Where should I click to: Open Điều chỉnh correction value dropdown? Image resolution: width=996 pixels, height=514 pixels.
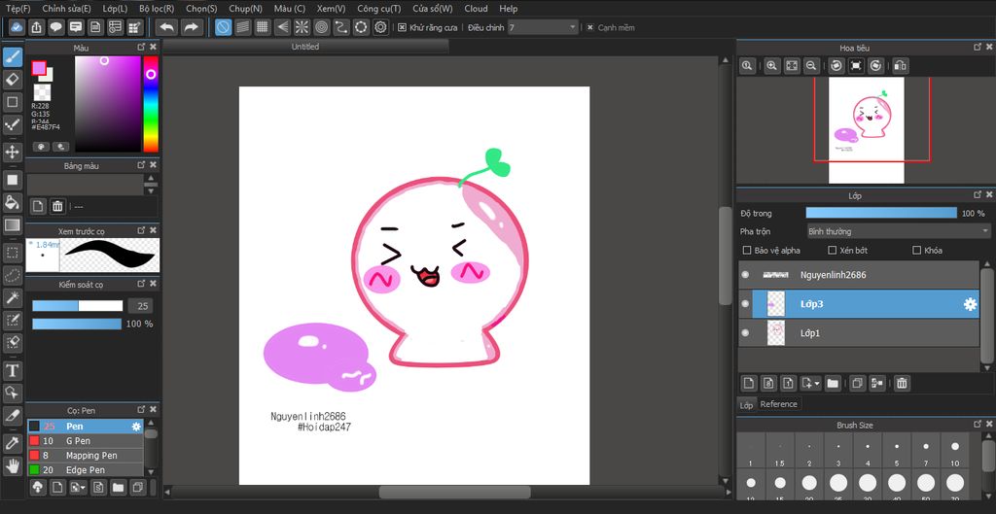(543, 27)
